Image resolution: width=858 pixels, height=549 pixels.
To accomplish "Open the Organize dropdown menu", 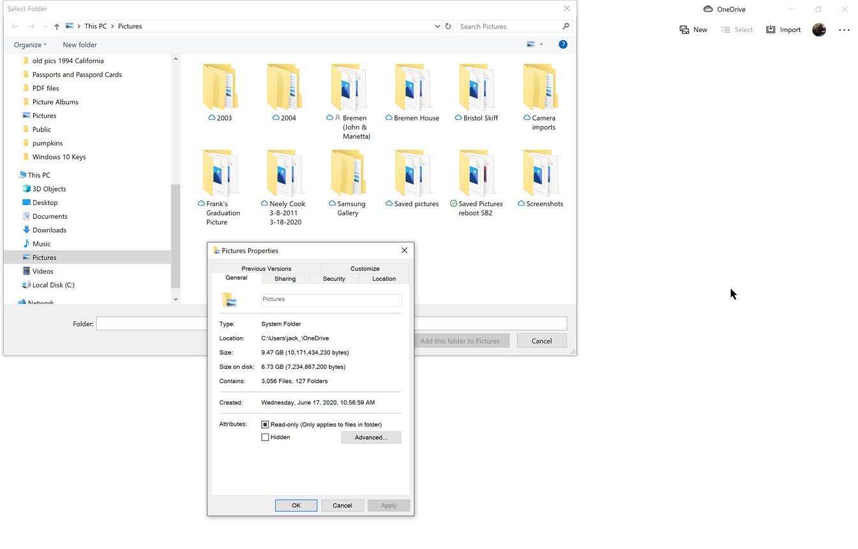I will point(30,45).
